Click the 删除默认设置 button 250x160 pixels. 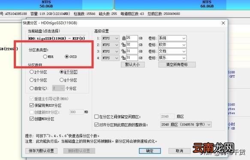[79, 151]
